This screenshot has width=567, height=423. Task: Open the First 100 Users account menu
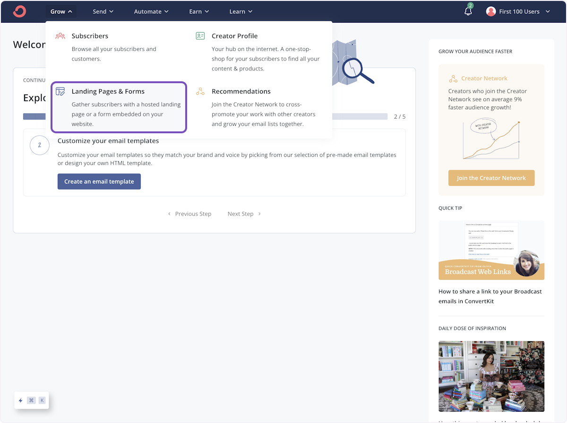pyautogui.click(x=518, y=11)
